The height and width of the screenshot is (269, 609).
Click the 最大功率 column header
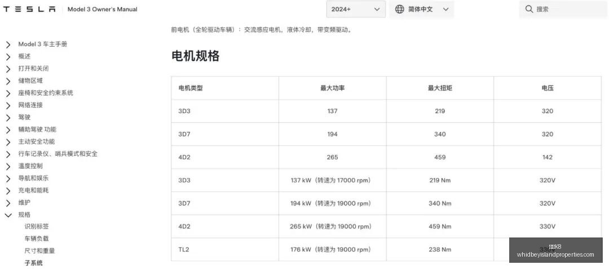[x=332, y=88]
